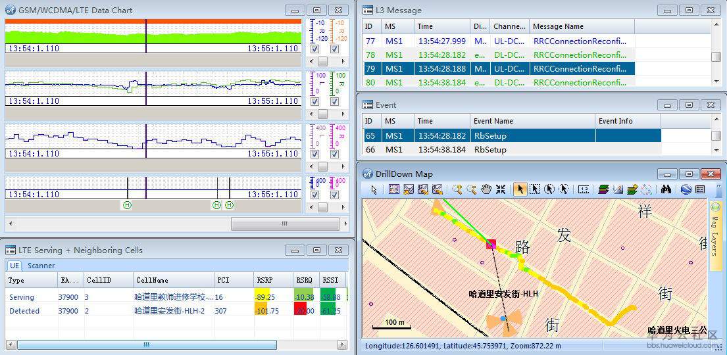727x355 pixels.
Task: Toggle left checkbox of second chart's 100 scale
Action: 315,101
